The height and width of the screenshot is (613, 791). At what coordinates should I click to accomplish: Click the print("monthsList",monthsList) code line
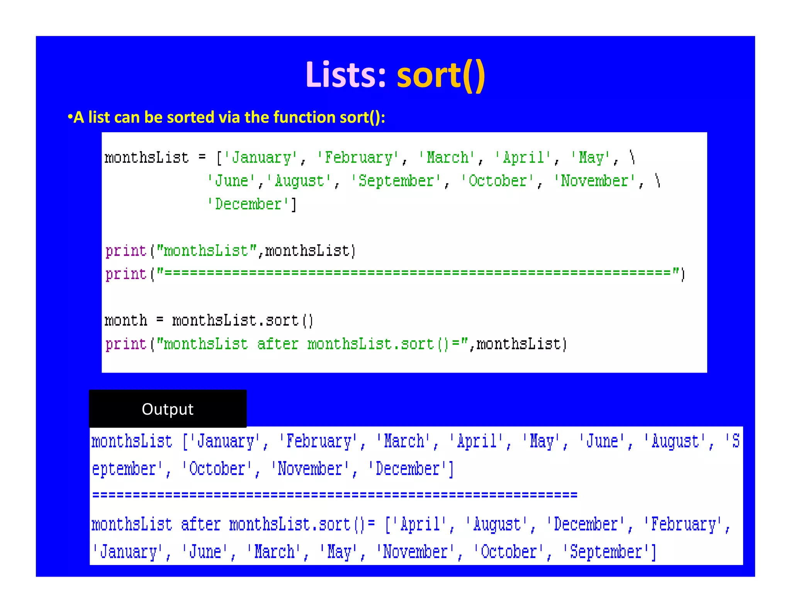tap(231, 251)
